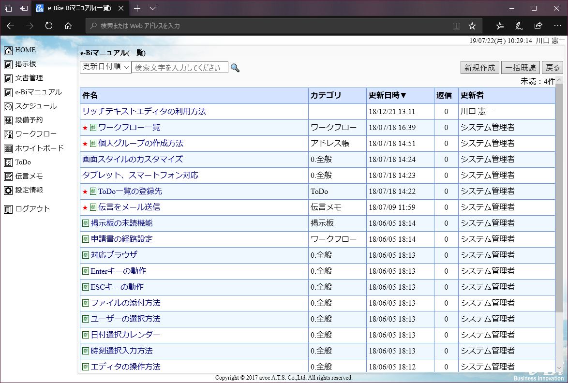568x383 pixels.
Task: Add page to favorites star
Action: click(472, 26)
